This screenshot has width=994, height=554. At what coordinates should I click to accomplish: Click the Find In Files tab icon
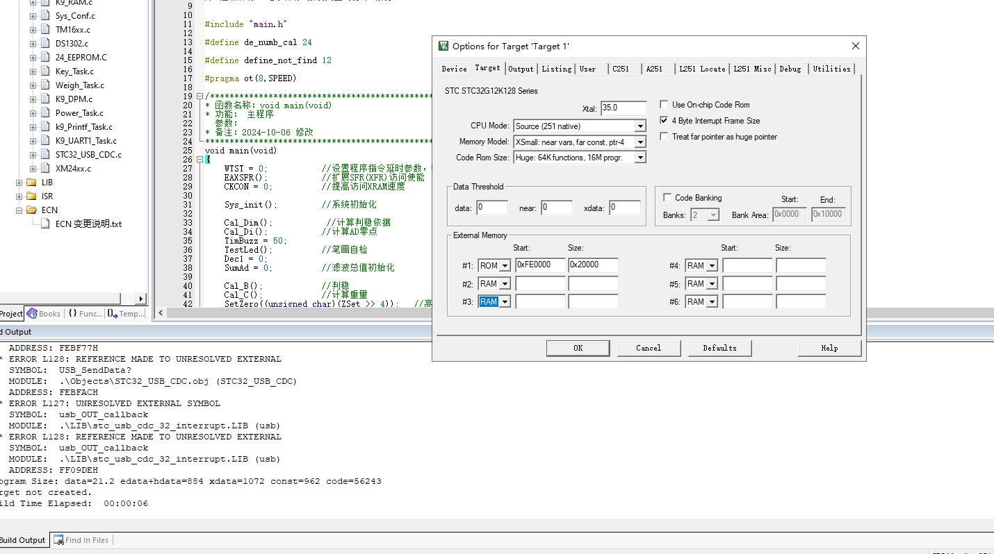58,540
